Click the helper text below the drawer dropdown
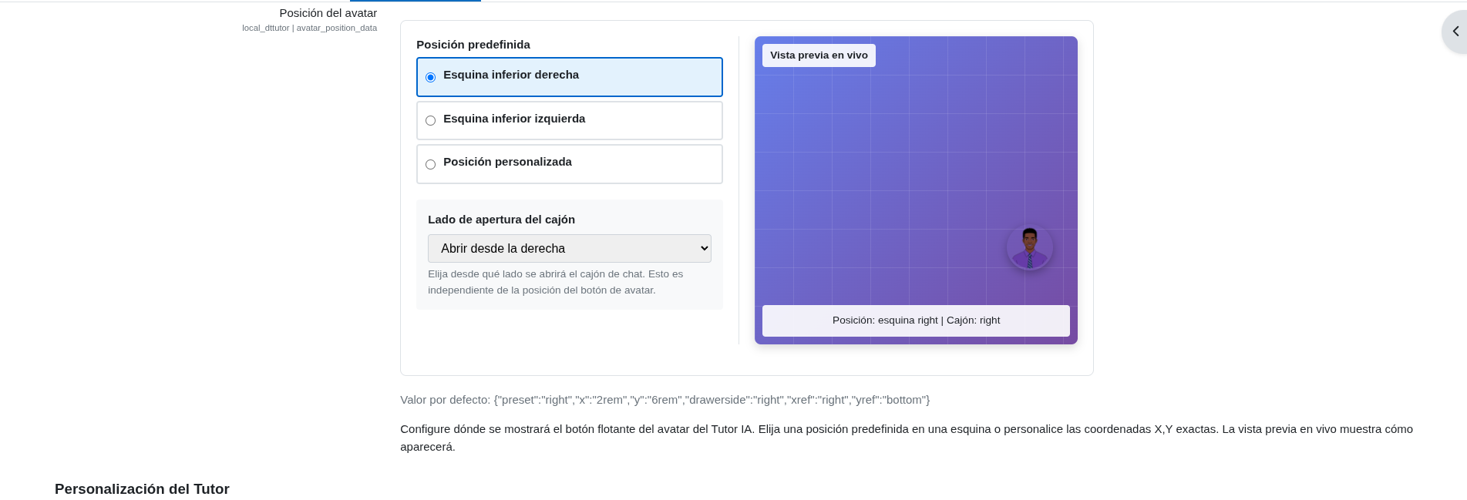The image size is (1467, 500). point(555,282)
